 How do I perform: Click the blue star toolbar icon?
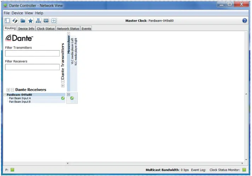pyautogui.click(x=30, y=21)
